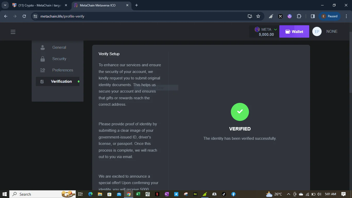Open Windows Start menu
Image resolution: width=352 pixels, height=198 pixels.
pyautogui.click(x=5, y=194)
